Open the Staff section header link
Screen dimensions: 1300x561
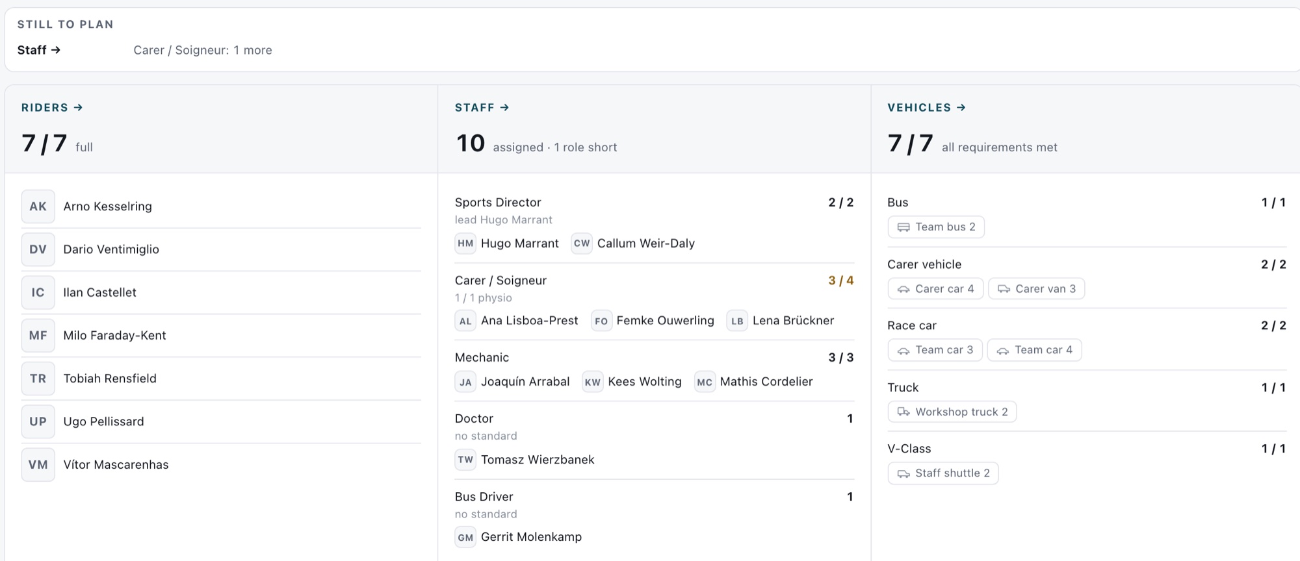[x=482, y=108]
